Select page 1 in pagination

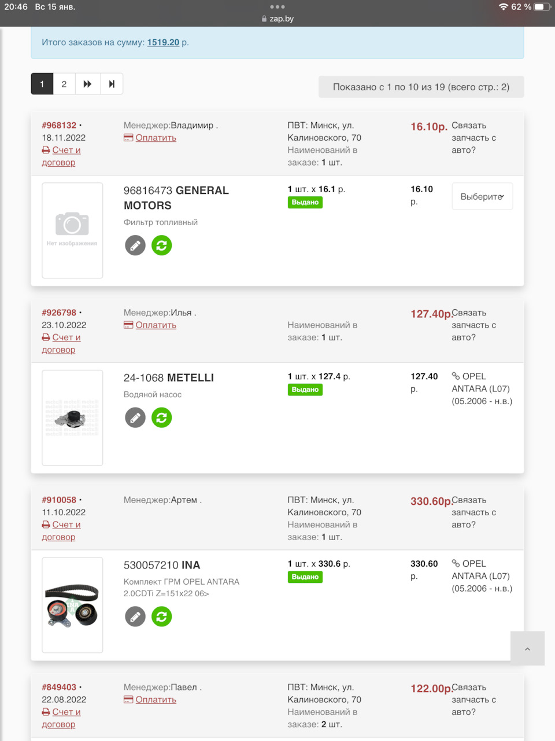click(42, 84)
